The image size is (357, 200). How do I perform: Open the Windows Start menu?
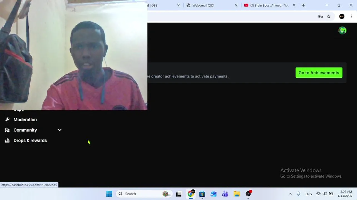click(109, 194)
